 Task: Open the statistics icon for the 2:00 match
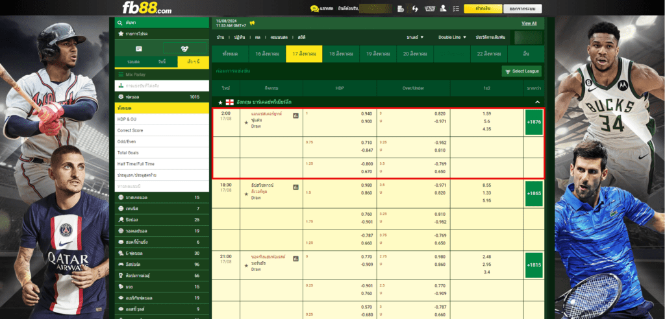pyautogui.click(x=295, y=115)
